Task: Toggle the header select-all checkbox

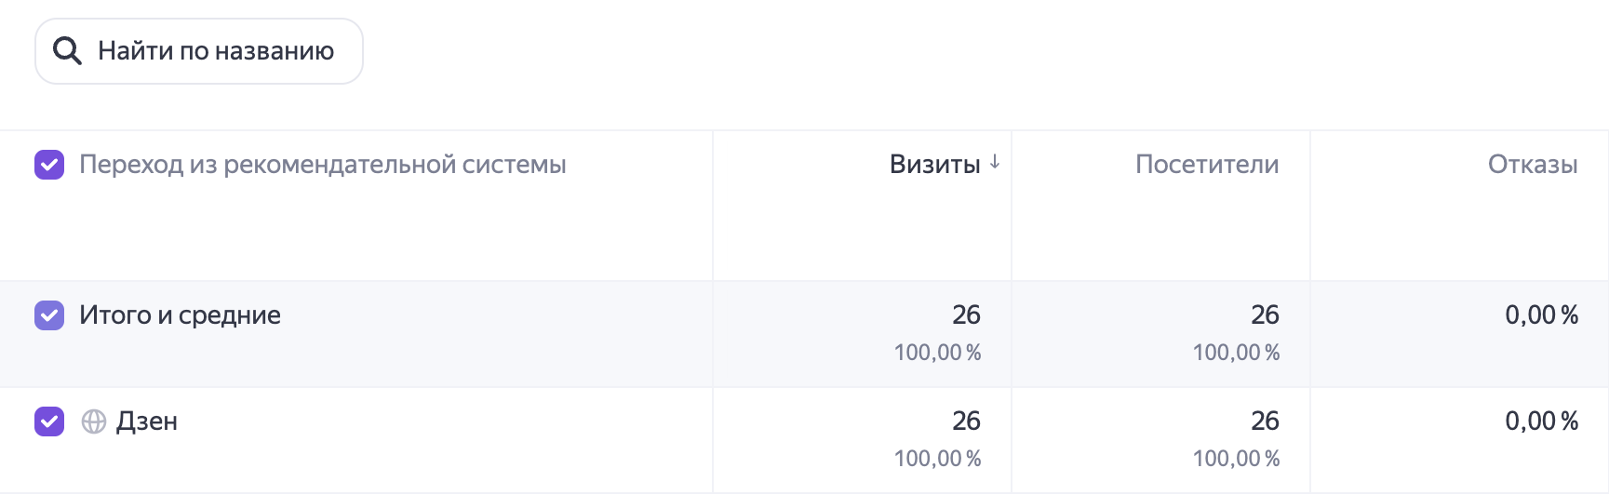Action: [x=49, y=165]
